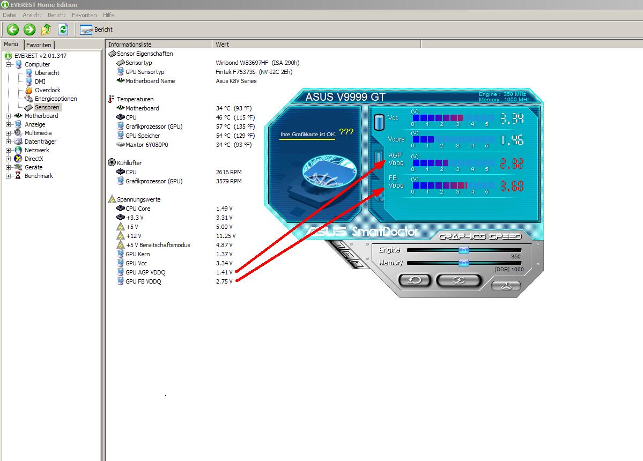Screen dimensions: 643x461
Task: Click the Informationsliste column header
Action: click(159, 44)
